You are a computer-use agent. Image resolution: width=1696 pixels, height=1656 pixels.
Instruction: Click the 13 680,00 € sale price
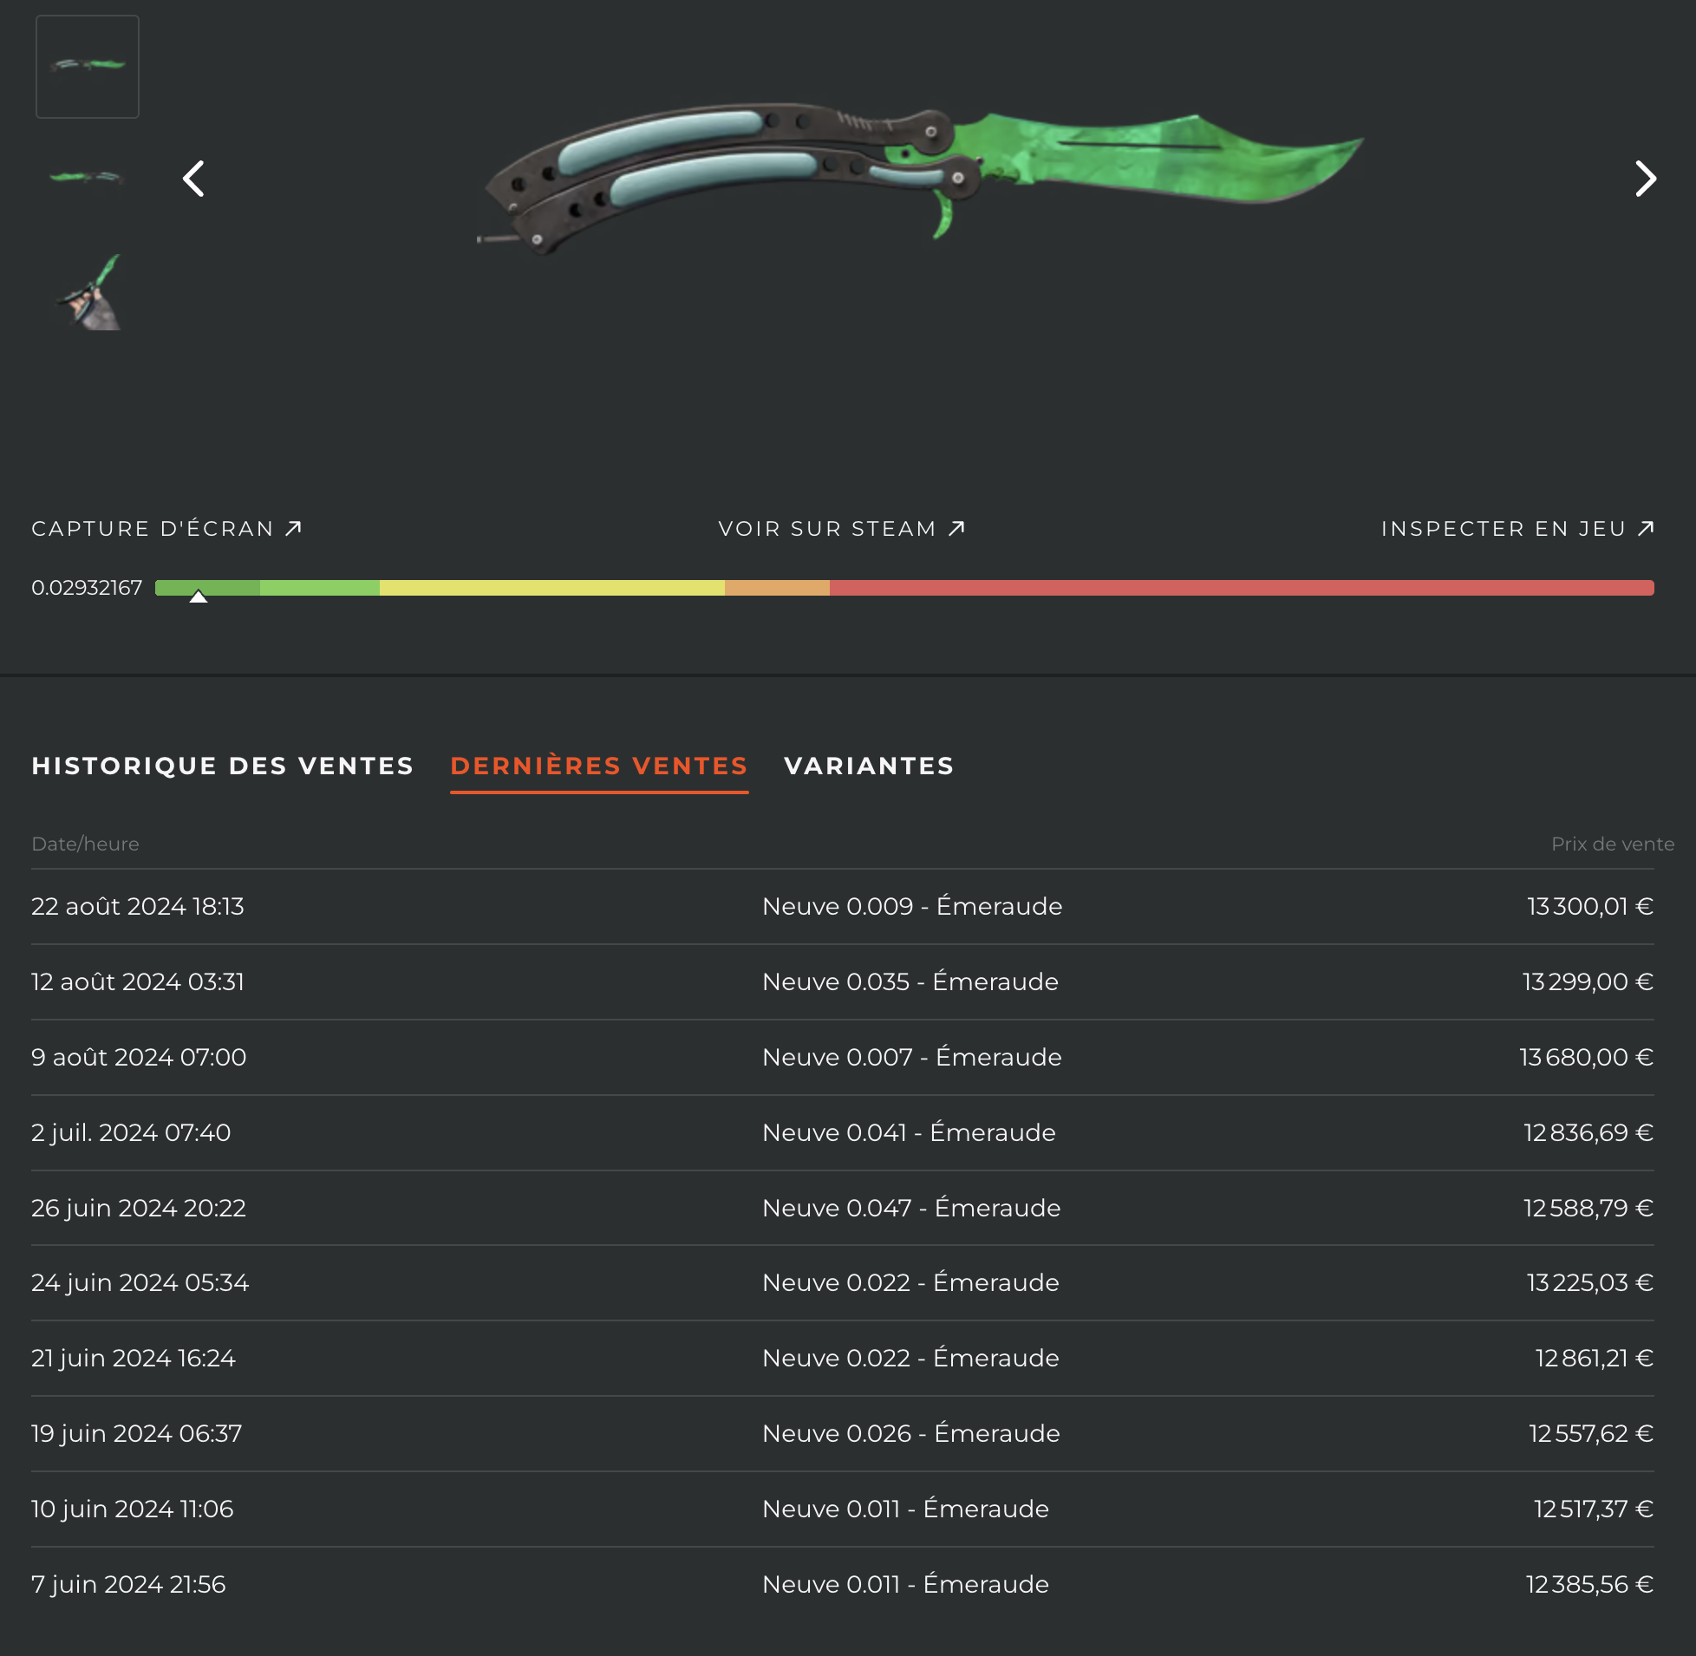point(1586,1057)
